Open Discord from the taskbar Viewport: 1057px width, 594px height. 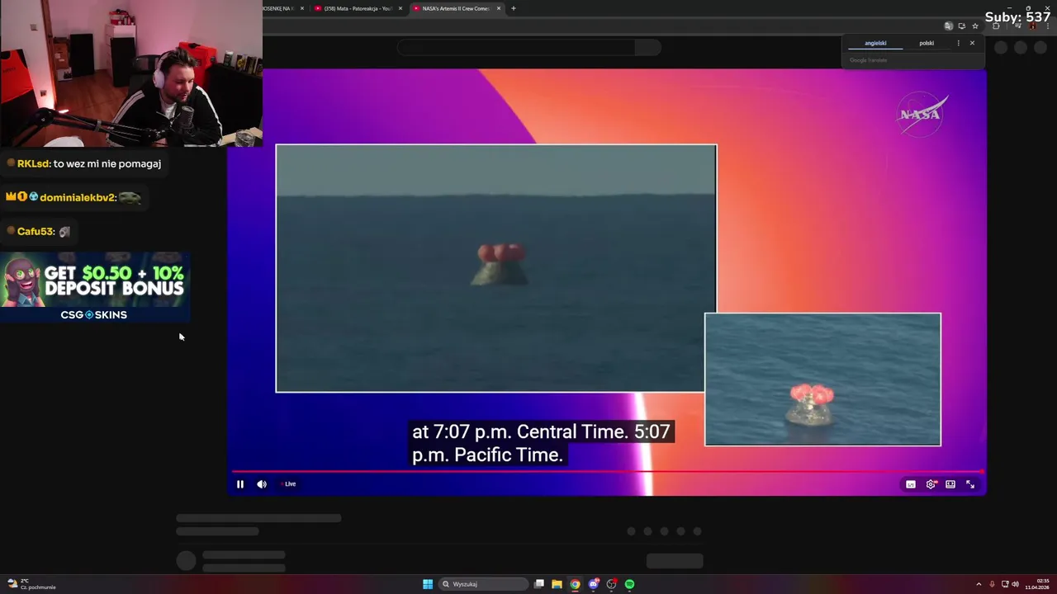pos(593,584)
